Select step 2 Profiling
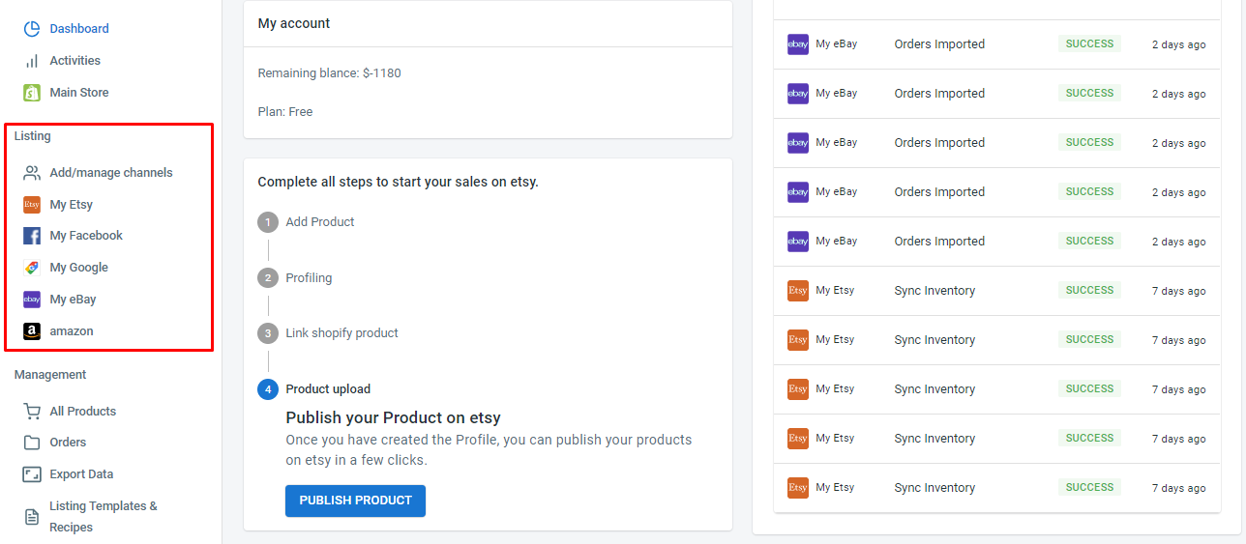 308,278
